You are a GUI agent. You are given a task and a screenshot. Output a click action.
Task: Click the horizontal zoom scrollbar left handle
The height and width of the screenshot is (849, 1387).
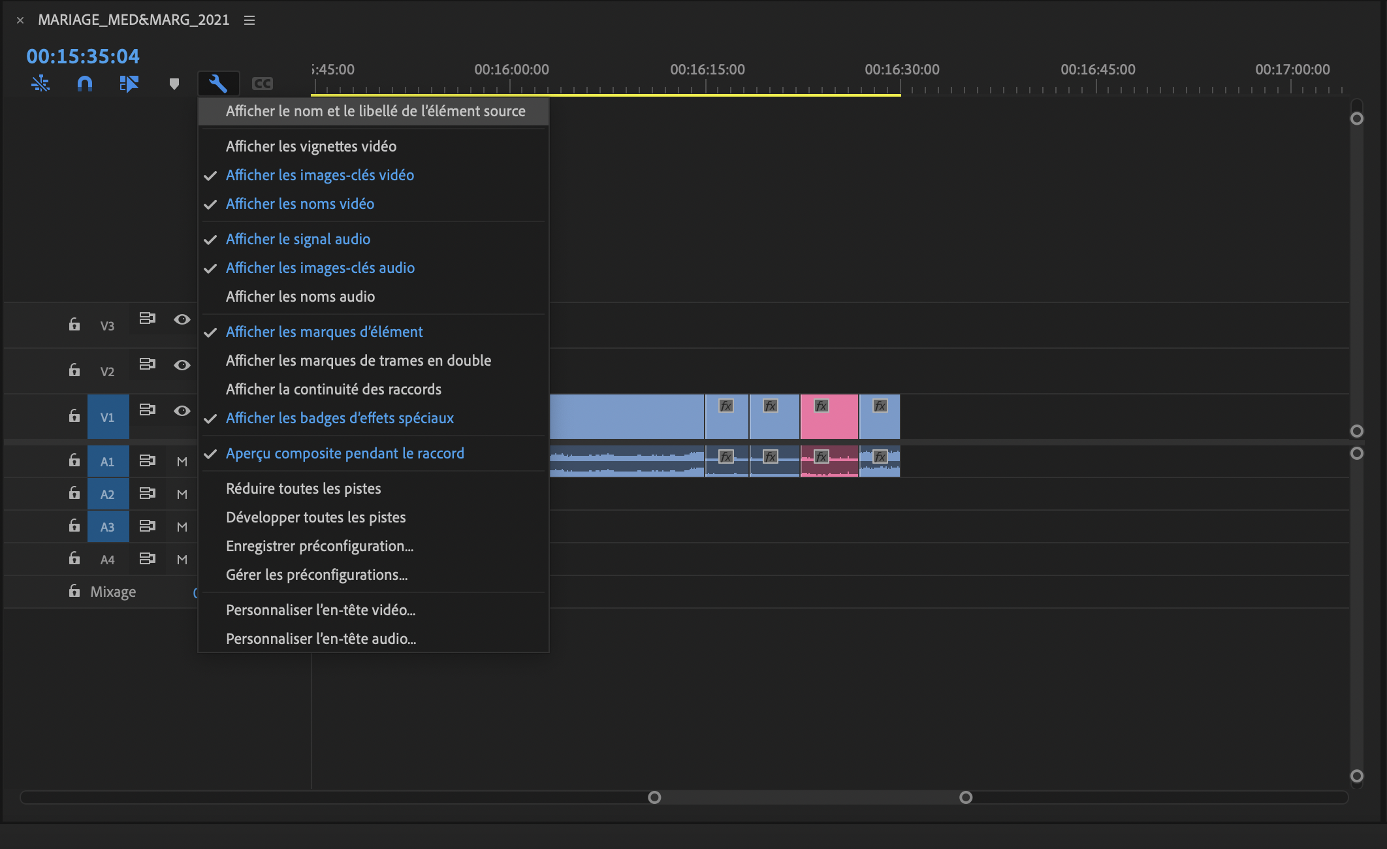[654, 797]
